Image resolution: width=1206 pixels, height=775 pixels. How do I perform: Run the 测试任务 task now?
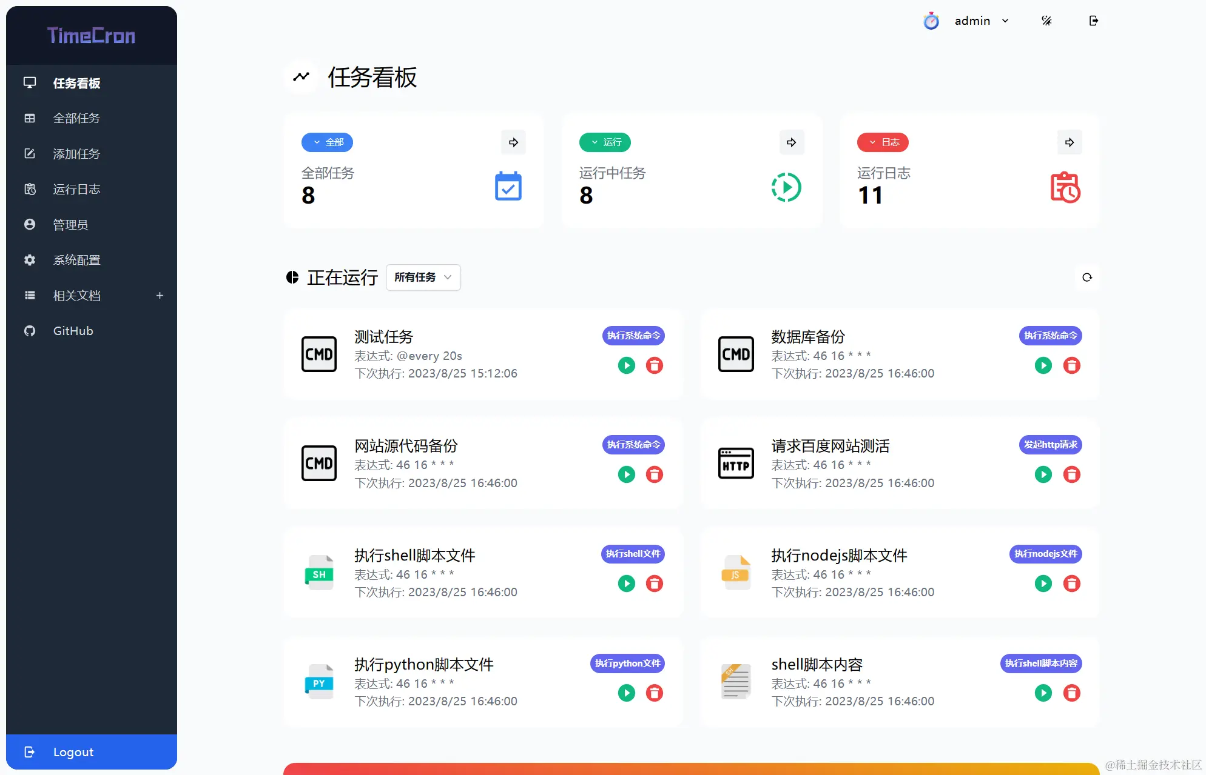626,365
